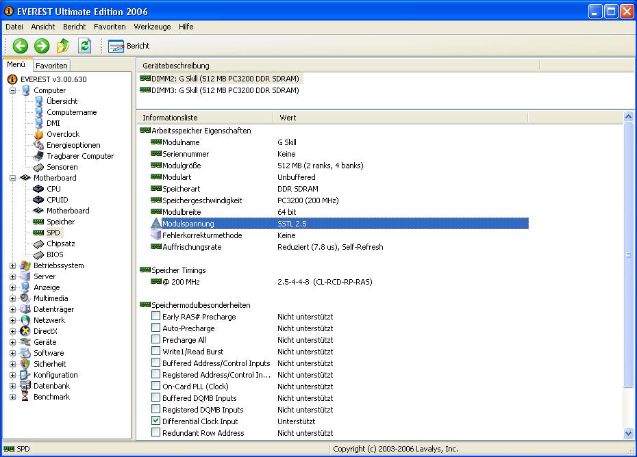The height and width of the screenshot is (457, 637).
Task: Toggle Precharge All checkbox
Action: click(x=155, y=339)
